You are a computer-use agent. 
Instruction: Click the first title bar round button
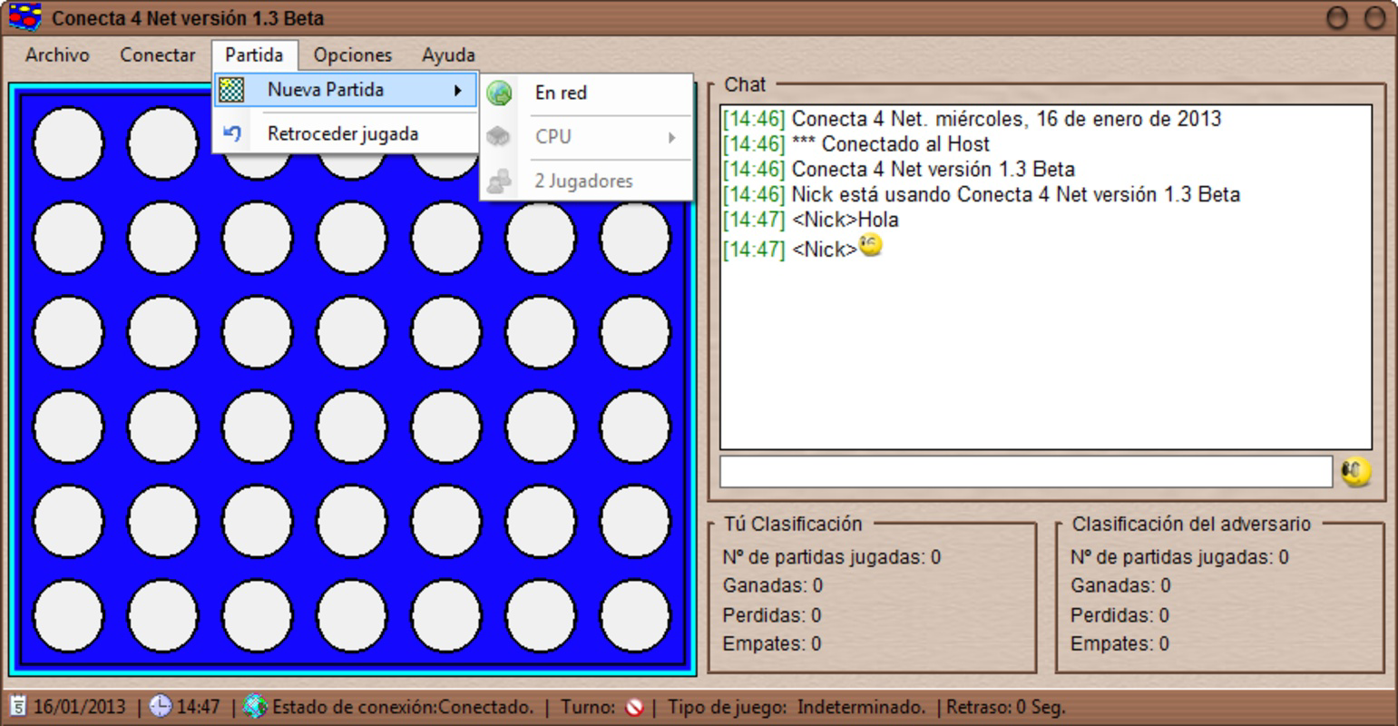[1337, 18]
